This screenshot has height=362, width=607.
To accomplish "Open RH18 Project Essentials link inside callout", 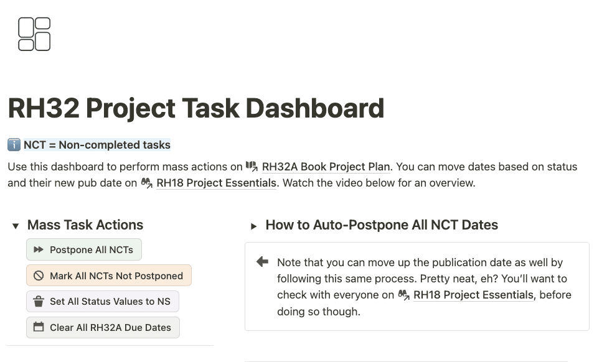I will click(473, 295).
